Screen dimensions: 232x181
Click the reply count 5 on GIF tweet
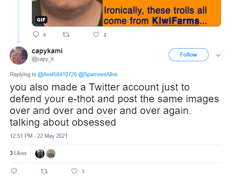(44, 35)
